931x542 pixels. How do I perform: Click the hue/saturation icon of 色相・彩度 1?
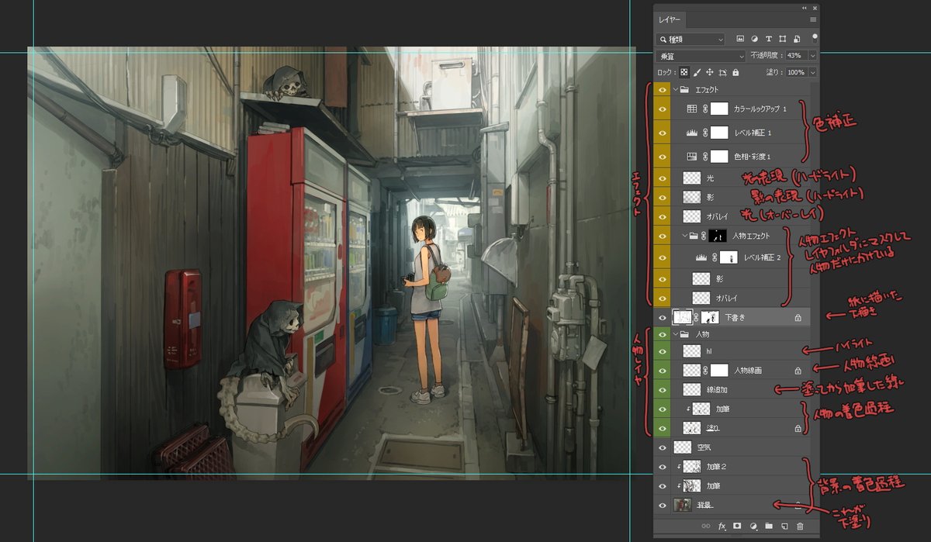[692, 157]
